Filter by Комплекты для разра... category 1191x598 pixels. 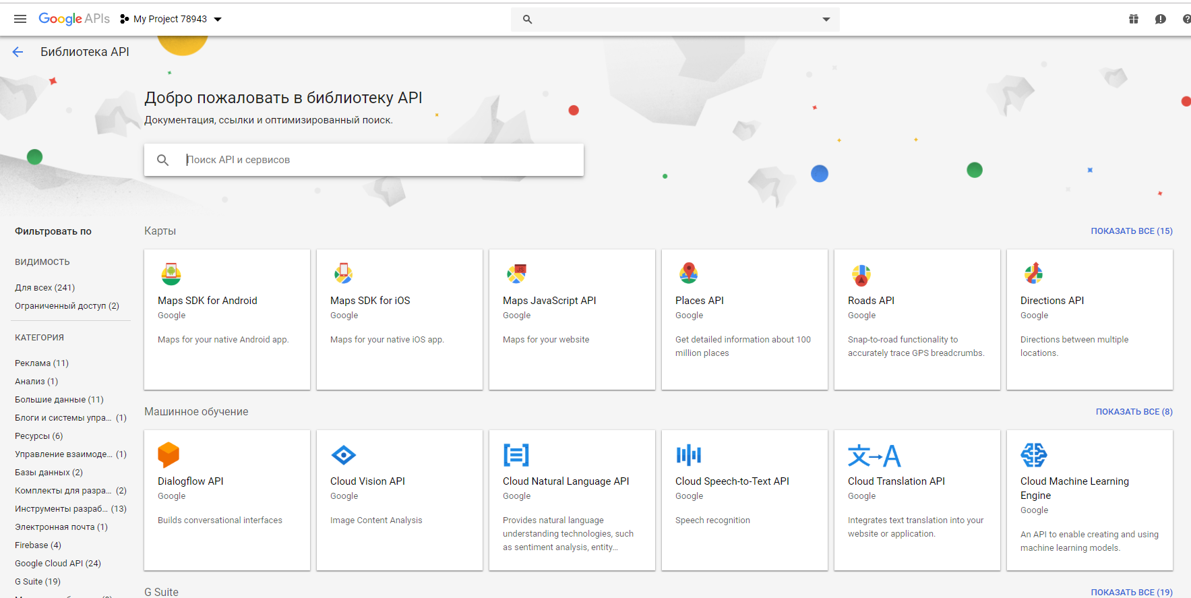pyautogui.click(x=71, y=491)
